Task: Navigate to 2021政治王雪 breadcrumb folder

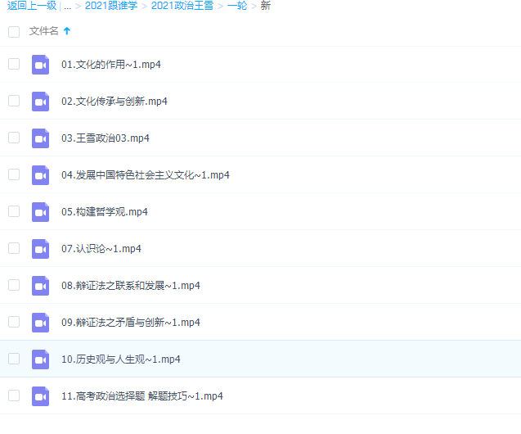Action: coord(182,6)
